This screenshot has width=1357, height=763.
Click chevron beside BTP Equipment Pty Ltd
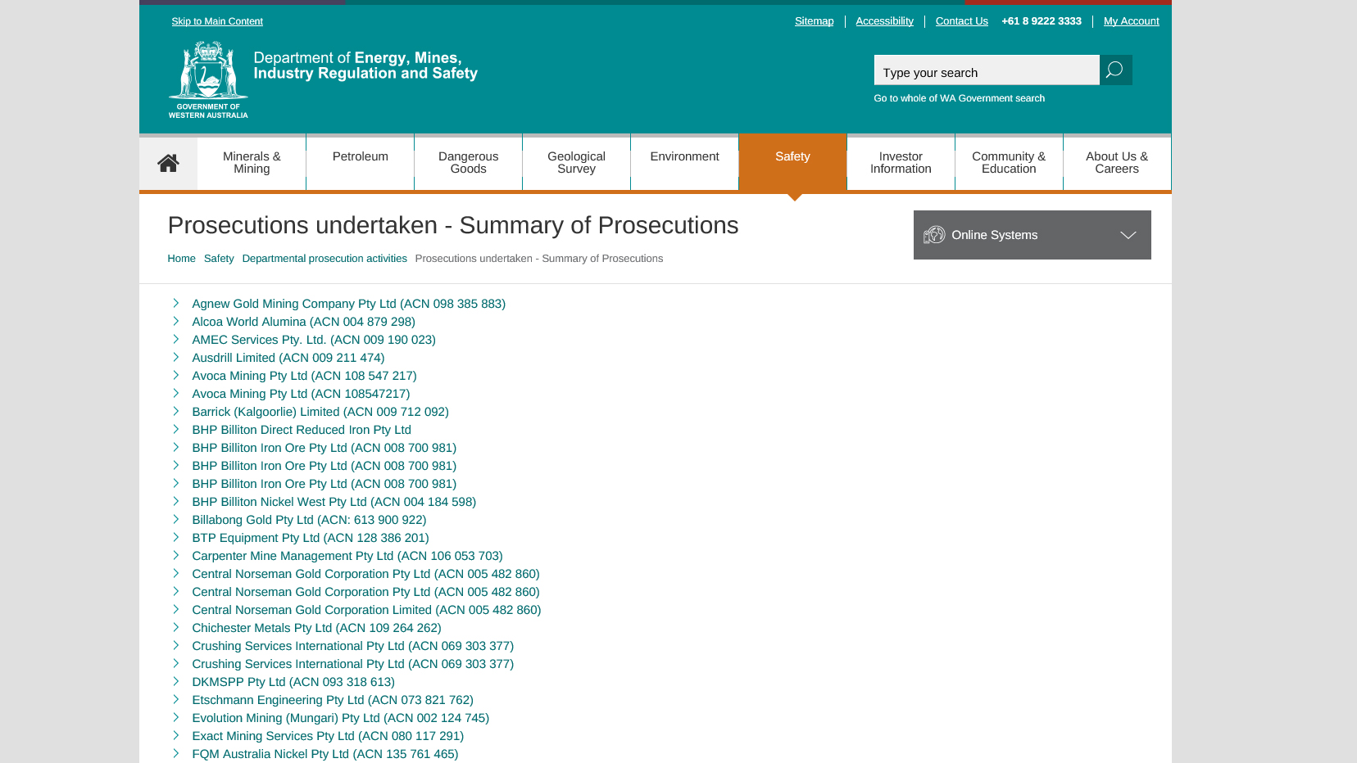175,537
